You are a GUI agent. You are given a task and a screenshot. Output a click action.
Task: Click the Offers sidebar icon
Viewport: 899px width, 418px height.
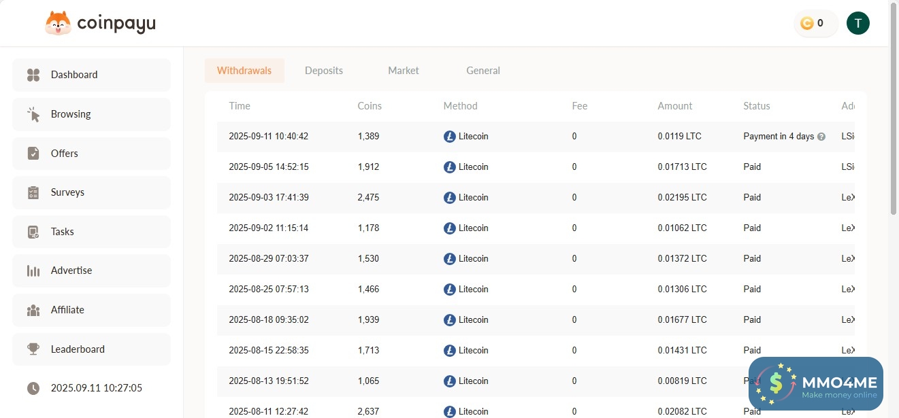point(33,154)
